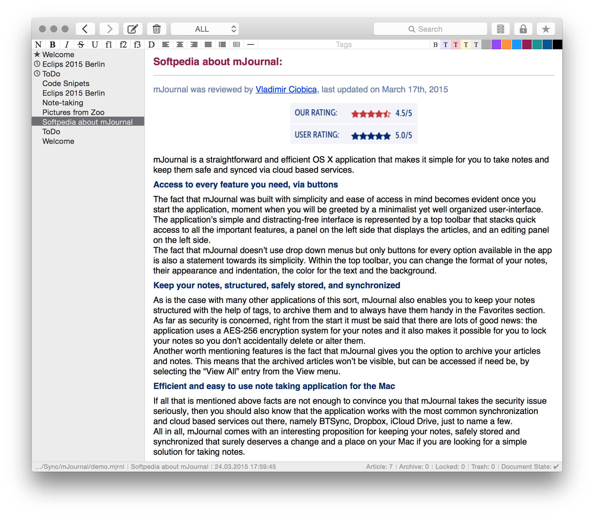
Task: Select the last Welcome article in the list
Action: (88, 141)
